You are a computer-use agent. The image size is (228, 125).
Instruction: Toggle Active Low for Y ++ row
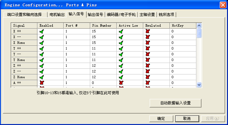coord(121,48)
